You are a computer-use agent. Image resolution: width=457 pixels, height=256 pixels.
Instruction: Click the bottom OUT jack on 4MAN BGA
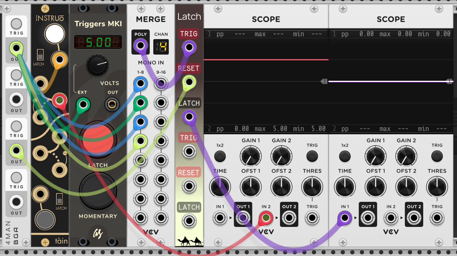click(x=16, y=201)
